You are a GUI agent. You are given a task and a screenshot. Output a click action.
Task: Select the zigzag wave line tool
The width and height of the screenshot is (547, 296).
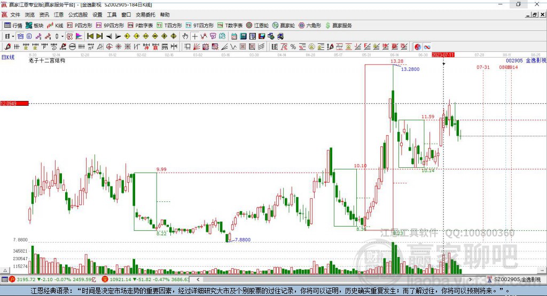tap(233, 47)
